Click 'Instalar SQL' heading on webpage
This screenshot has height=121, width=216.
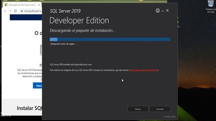29,108
